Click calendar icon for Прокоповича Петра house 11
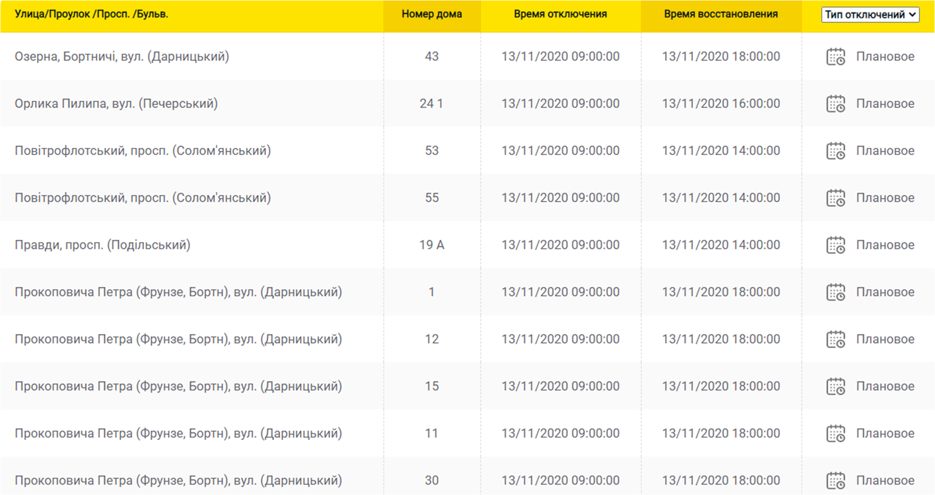The image size is (935, 495). pyautogui.click(x=835, y=434)
